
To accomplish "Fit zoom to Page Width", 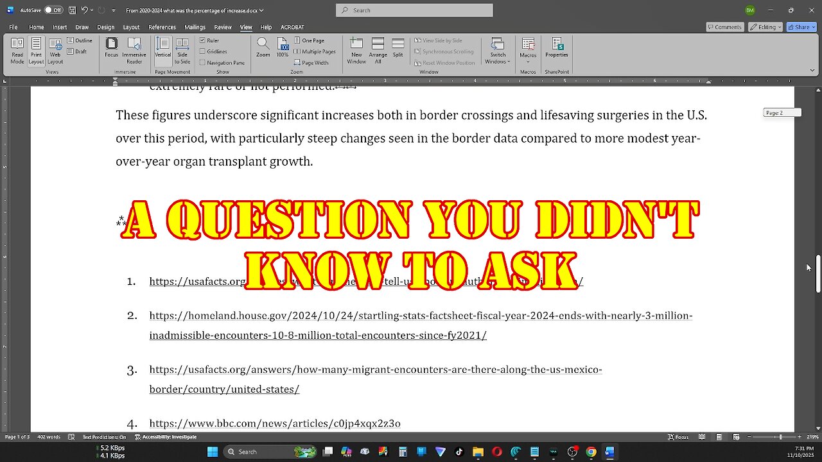I will tap(311, 62).
